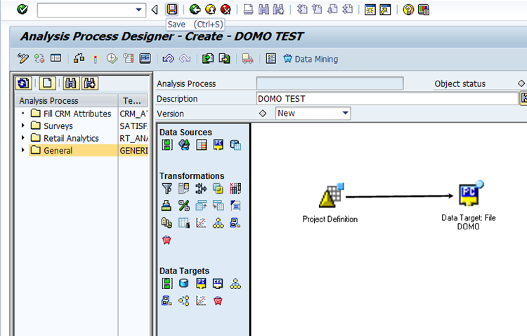Select the Join arrows transformation icon
The width and height of the screenshot is (527, 336).
pyautogui.click(x=201, y=189)
